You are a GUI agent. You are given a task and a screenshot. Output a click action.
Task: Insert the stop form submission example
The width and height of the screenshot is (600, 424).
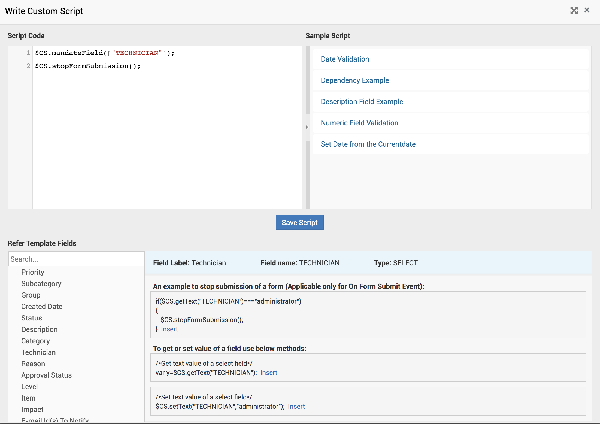coord(169,329)
